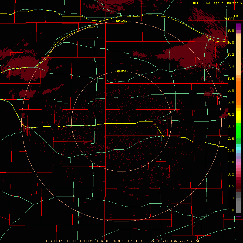243x243 pixels.
Task: Select the 50 NMI range ring label
Action: pos(121,71)
